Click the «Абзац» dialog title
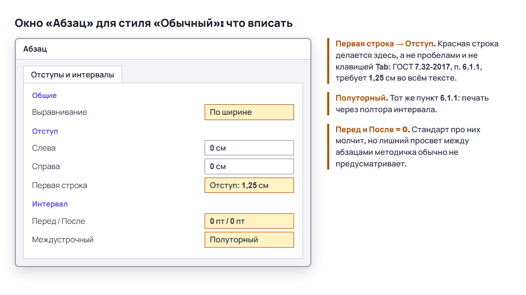 [35, 49]
